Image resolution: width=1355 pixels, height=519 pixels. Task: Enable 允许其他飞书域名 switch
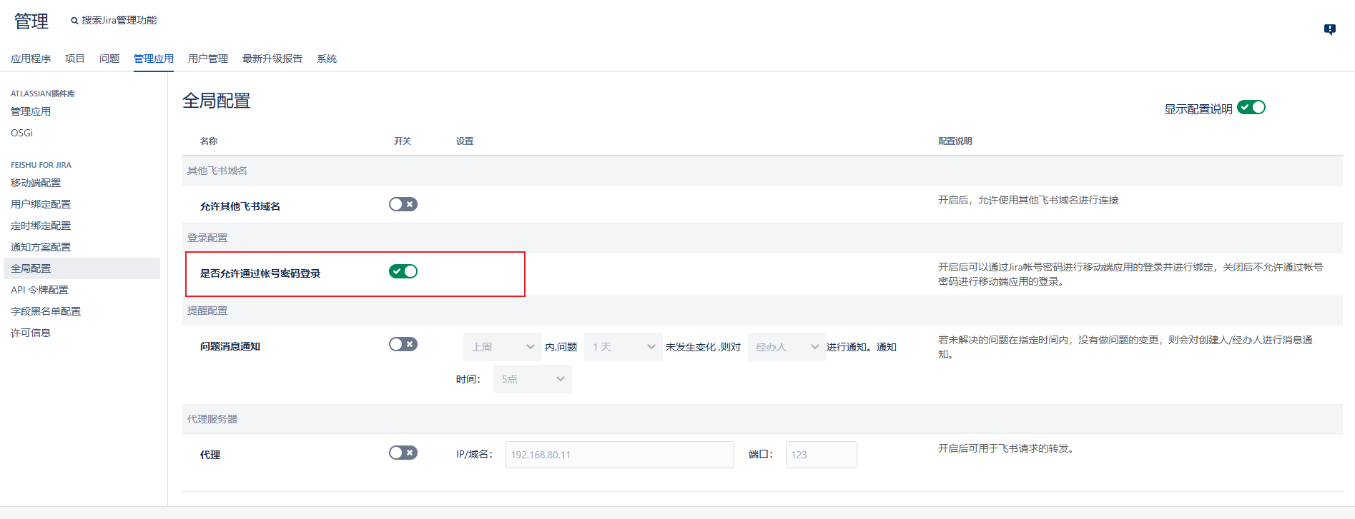tap(403, 204)
